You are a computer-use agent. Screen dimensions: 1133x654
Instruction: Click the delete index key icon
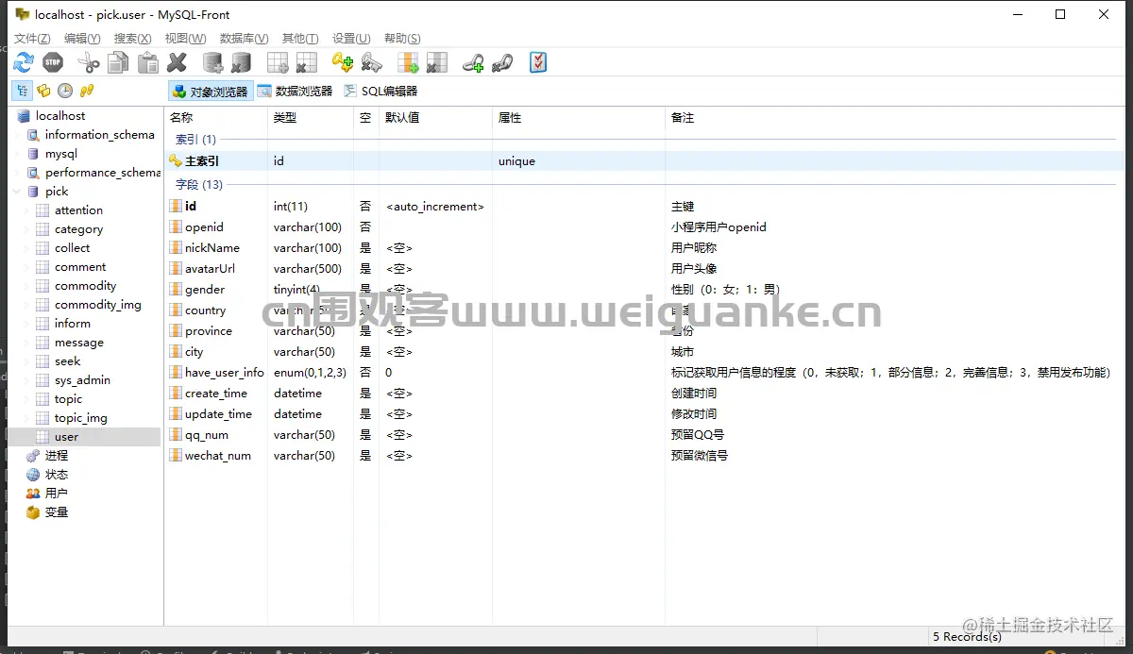point(371,63)
